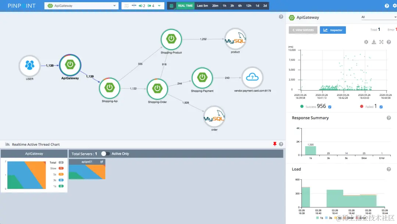Screen dimensions: 397x224
Task: Open the ApiGateway application dropdown
Action: [x=81, y=6]
